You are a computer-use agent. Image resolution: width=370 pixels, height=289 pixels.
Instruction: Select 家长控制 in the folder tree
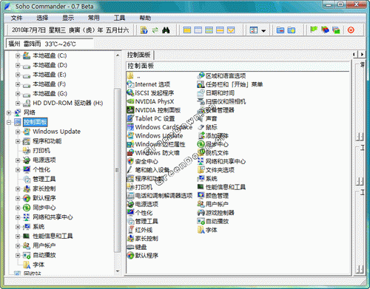(44, 188)
